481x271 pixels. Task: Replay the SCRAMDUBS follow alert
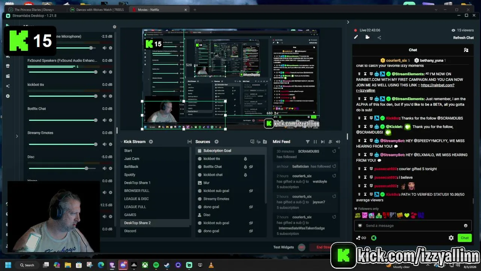[x=334, y=151]
